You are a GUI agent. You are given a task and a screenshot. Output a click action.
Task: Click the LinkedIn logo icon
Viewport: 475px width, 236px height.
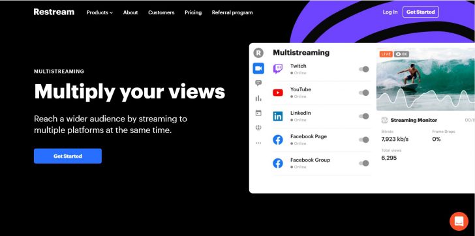point(278,116)
